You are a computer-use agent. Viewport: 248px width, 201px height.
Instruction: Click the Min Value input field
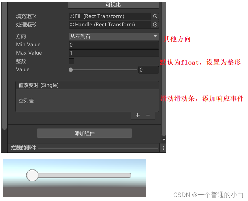coord(114,45)
